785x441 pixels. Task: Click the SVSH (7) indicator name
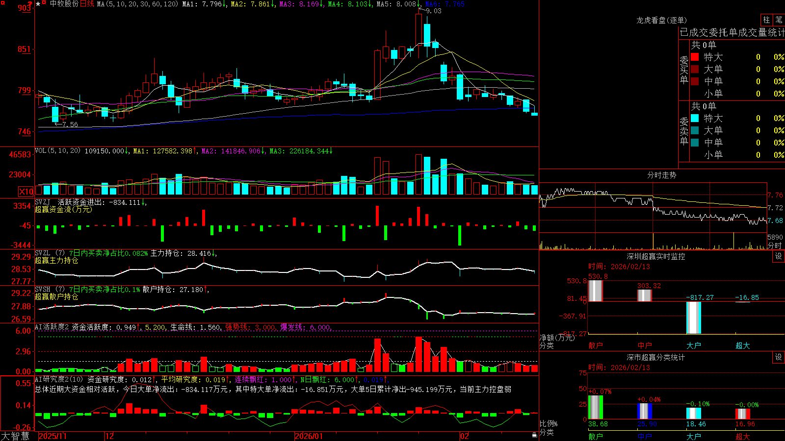tap(50, 290)
